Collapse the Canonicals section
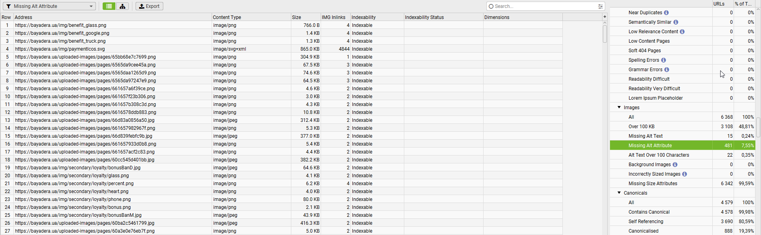This screenshot has height=235, width=761. [x=619, y=193]
